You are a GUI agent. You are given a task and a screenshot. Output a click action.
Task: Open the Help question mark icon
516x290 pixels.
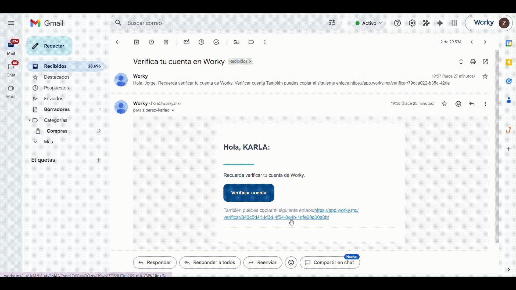397,23
